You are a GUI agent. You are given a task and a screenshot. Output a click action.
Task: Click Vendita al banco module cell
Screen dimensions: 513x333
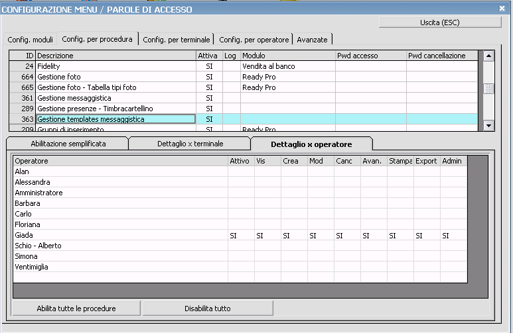[x=288, y=66]
